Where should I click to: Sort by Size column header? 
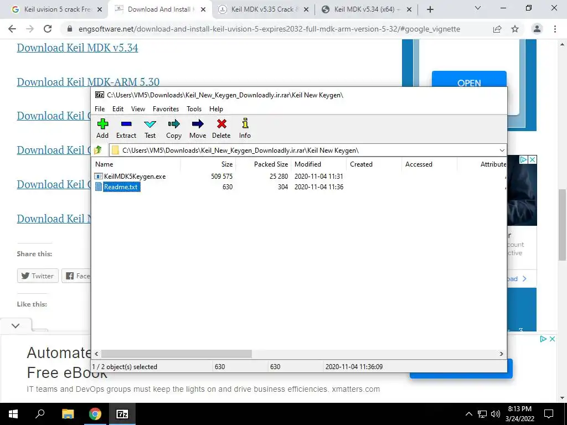(x=208, y=164)
